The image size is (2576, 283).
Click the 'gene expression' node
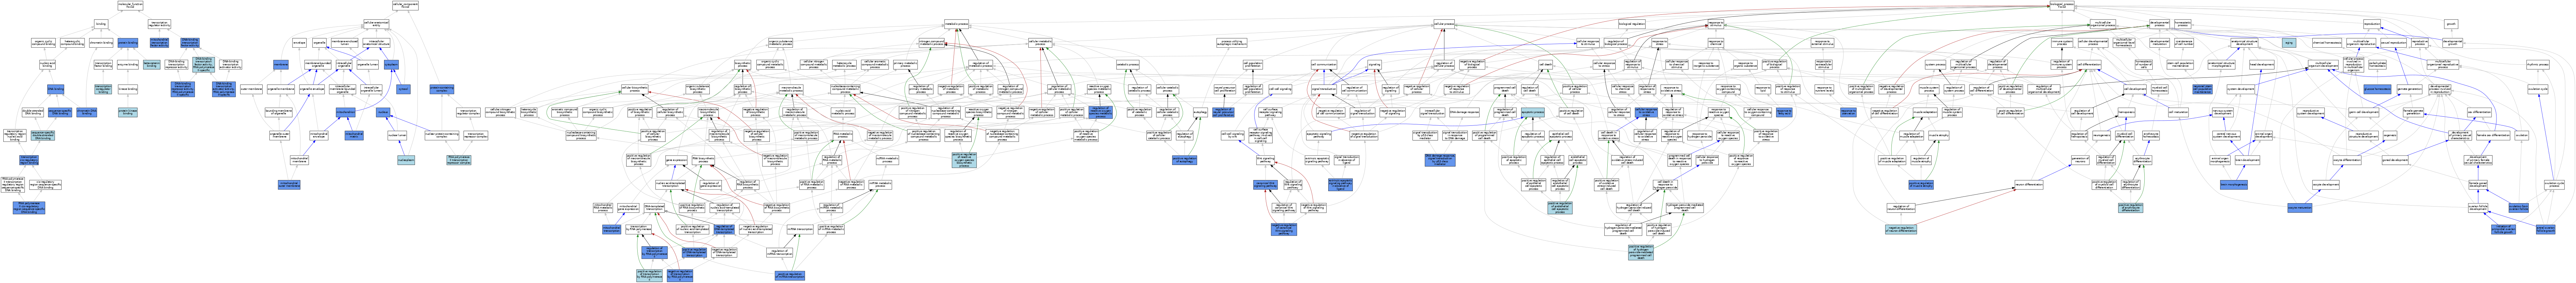pyautogui.click(x=676, y=160)
